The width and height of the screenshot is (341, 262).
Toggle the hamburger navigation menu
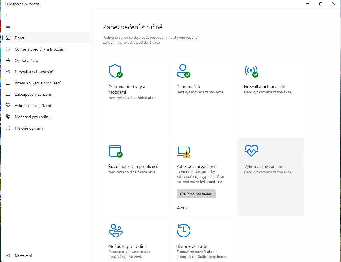pos(8,26)
